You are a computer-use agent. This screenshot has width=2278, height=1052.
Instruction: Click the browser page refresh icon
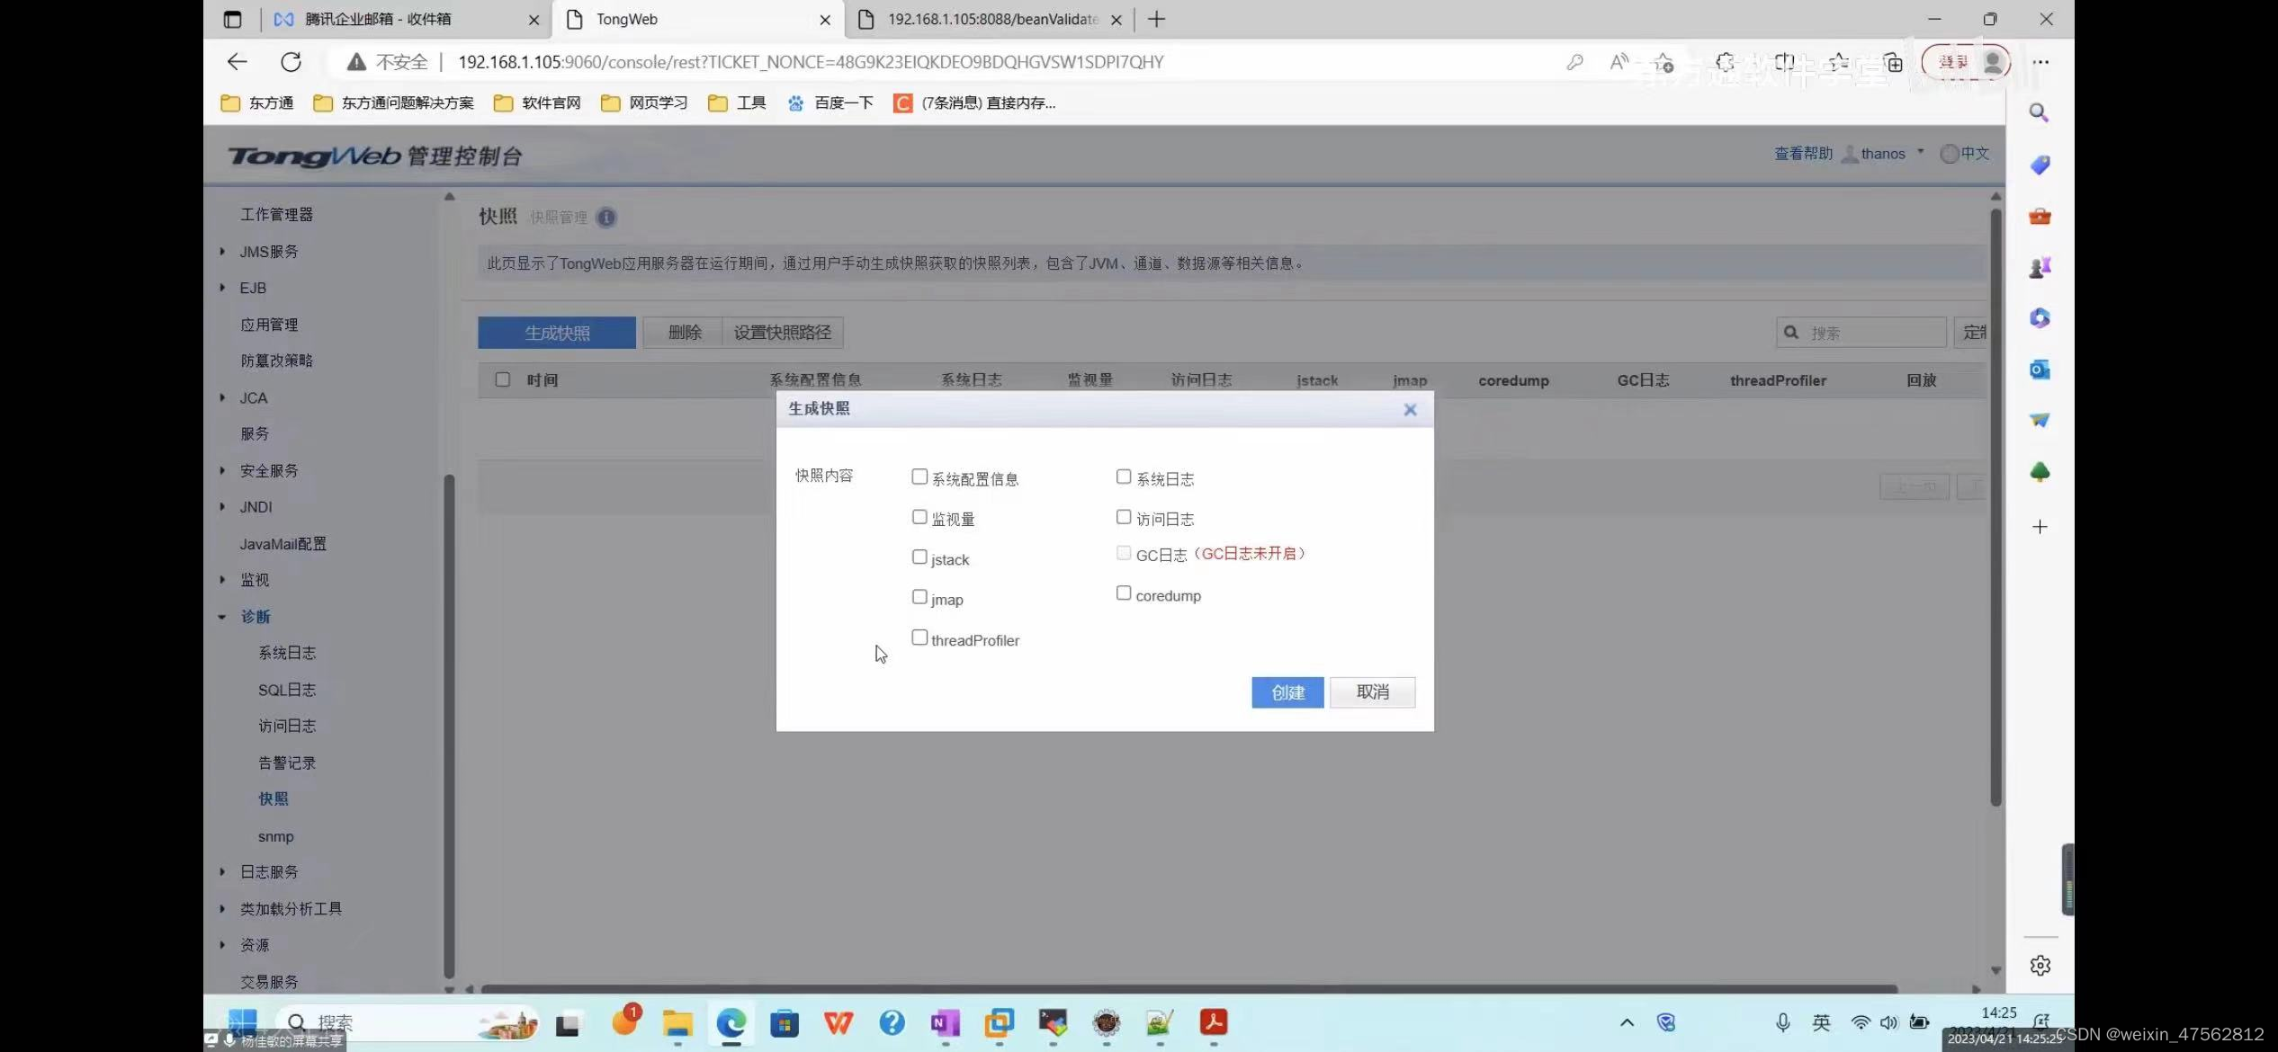coord(291,62)
